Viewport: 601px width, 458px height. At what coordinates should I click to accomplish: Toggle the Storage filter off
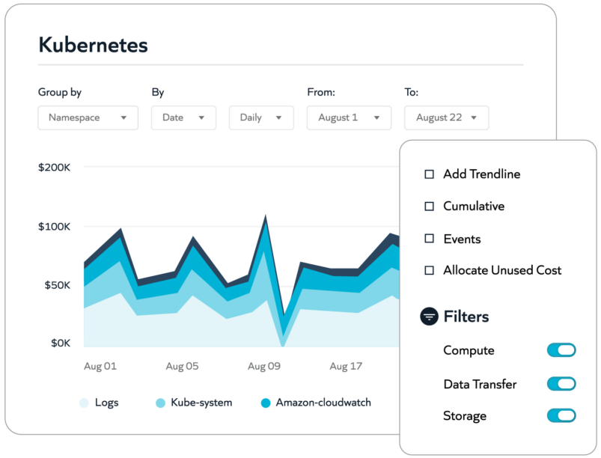(561, 415)
